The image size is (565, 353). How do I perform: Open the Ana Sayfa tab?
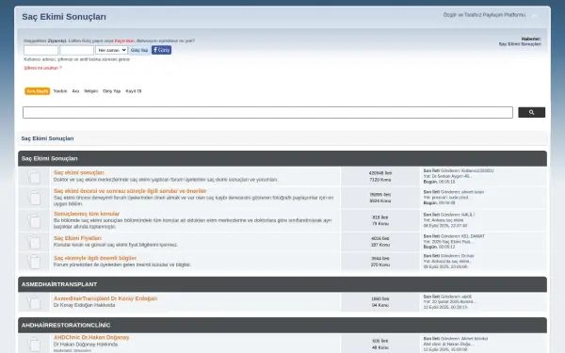point(37,91)
